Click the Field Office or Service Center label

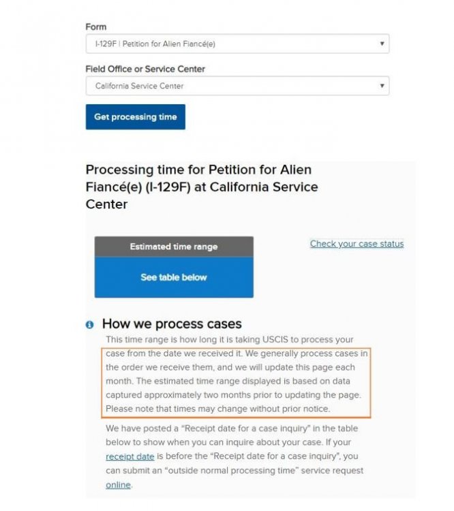(145, 69)
